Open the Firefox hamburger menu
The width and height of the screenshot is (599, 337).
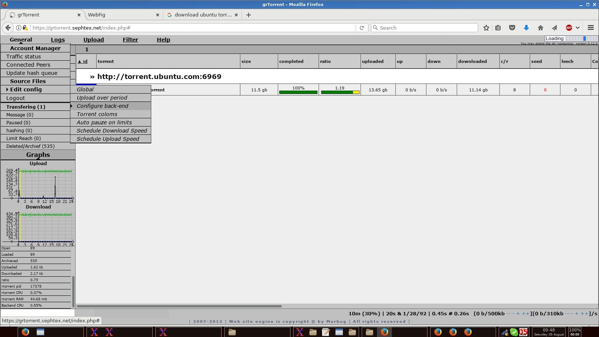click(591, 28)
